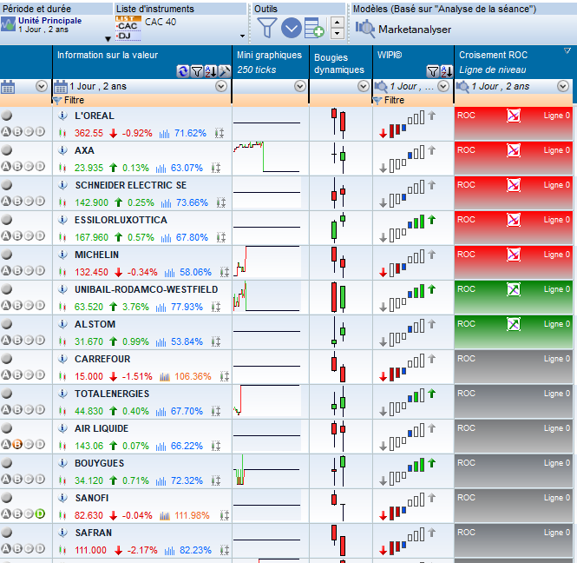This screenshot has width=577, height=563.
Task: Click the UNIBAIL-RODAMCO-WESTFIELD instrument name
Action: (146, 289)
